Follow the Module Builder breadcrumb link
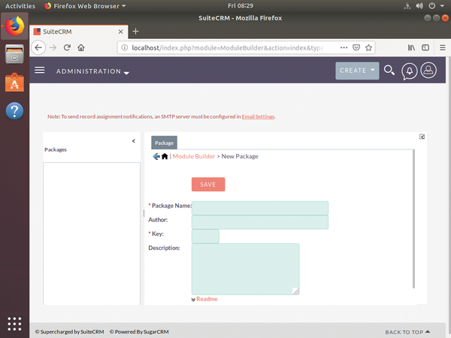Image resolution: width=451 pixels, height=338 pixels. click(194, 156)
